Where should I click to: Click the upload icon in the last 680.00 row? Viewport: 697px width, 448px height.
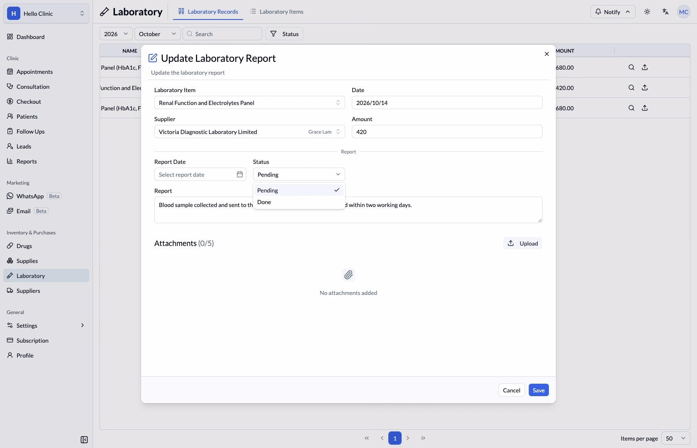tap(645, 108)
